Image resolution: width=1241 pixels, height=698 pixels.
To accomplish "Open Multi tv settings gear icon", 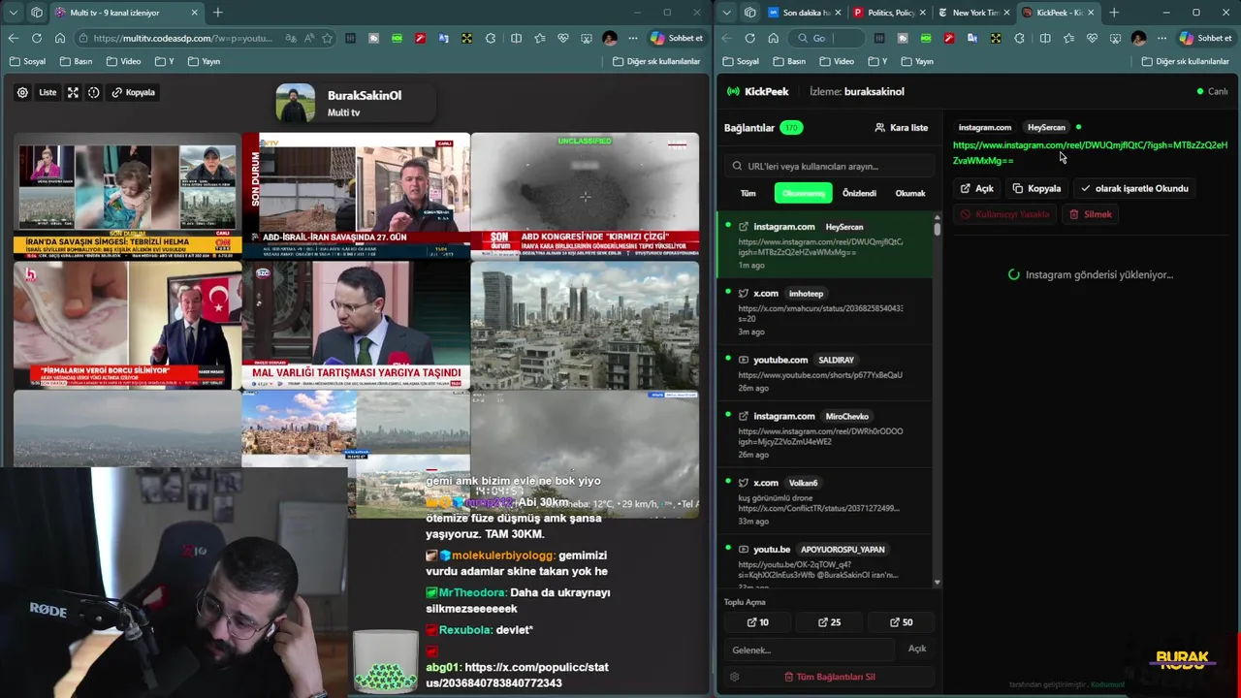I will (x=22, y=92).
